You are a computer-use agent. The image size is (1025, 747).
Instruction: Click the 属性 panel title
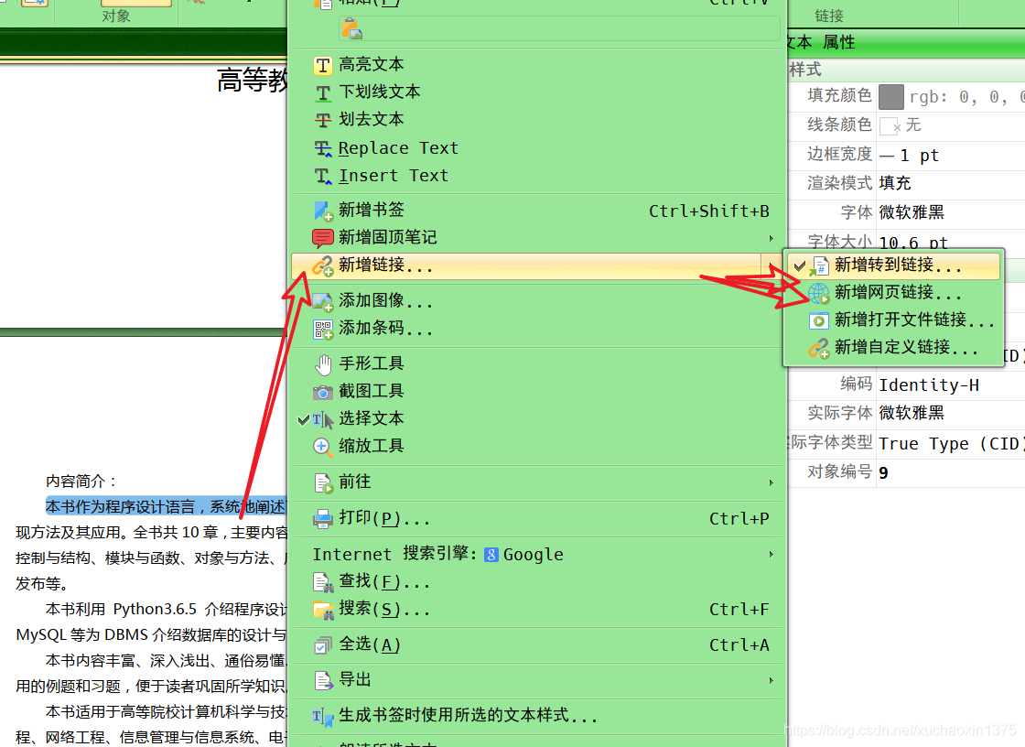(x=838, y=42)
